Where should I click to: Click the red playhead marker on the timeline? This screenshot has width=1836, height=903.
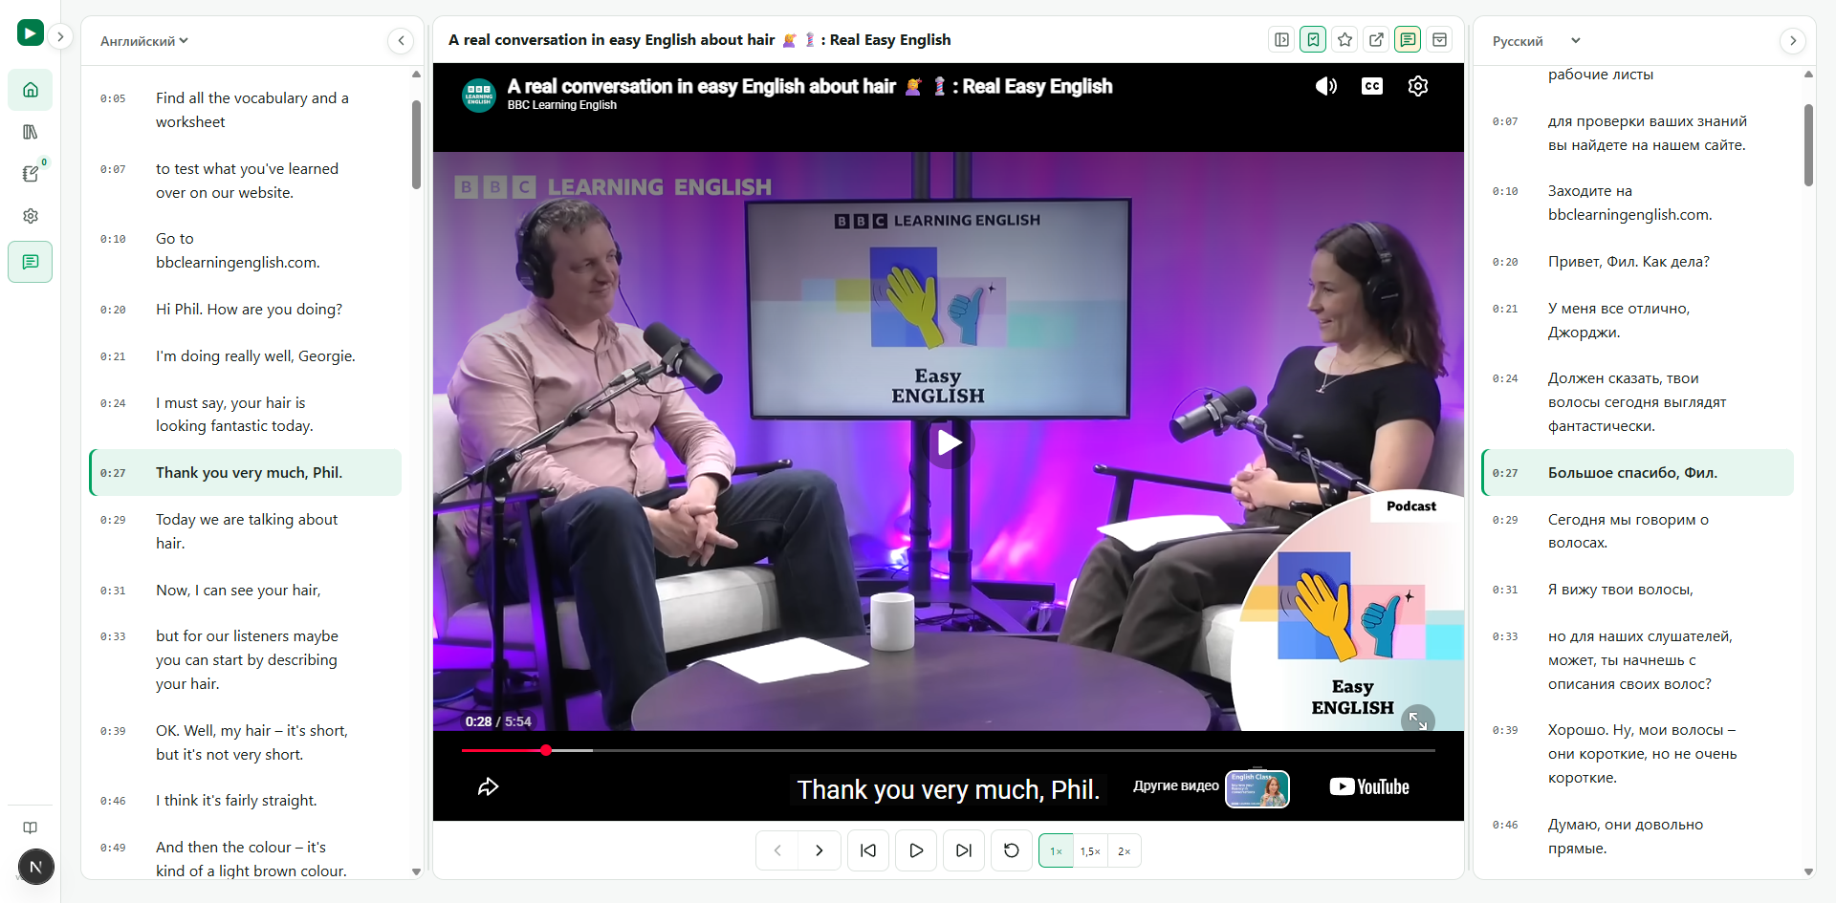(x=546, y=751)
